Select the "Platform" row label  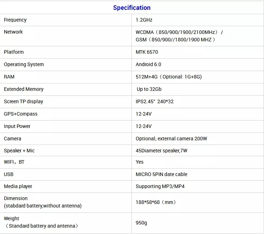[x=14, y=52]
